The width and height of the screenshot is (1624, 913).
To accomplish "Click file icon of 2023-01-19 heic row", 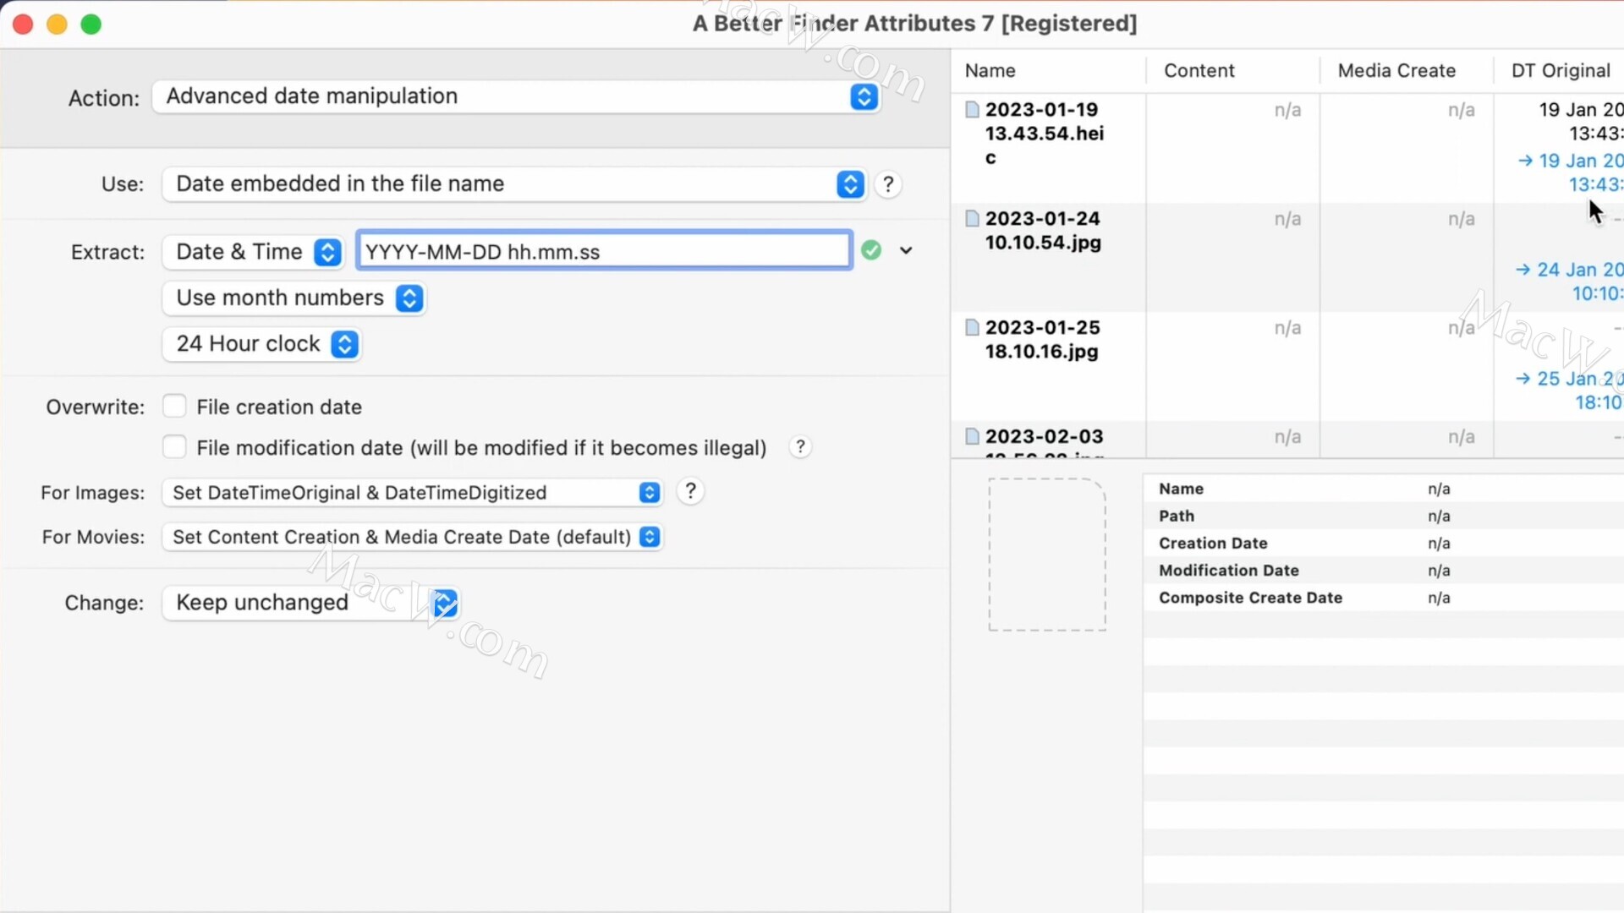I will [x=972, y=110].
